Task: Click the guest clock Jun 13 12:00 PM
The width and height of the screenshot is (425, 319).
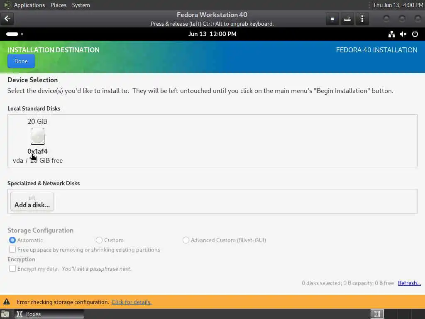Action: 212,34
